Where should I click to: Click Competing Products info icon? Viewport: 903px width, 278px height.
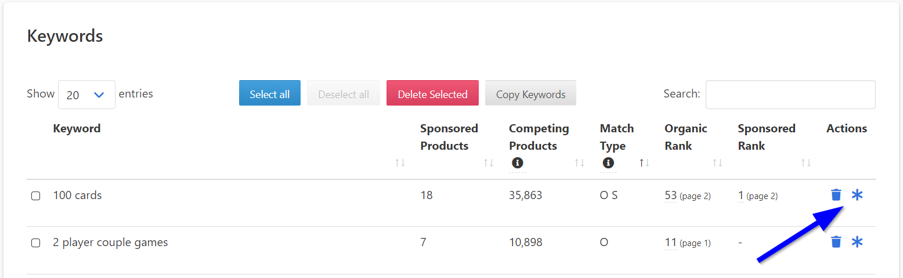coord(518,163)
